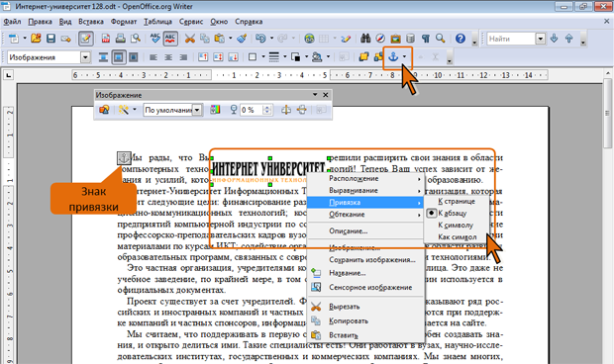Open the Change Anchor dropdown arrow
This screenshot has height=364, width=614.
coord(404,57)
